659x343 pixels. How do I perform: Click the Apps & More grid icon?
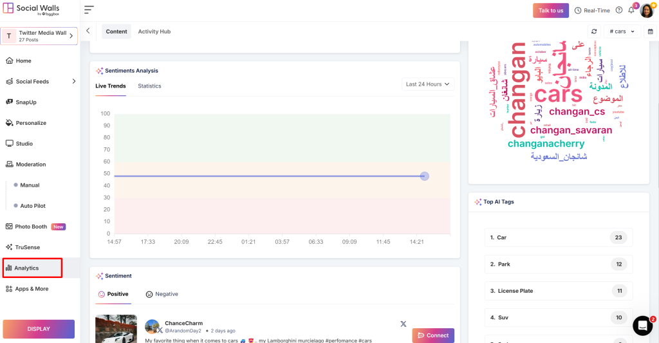pyautogui.click(x=9, y=289)
